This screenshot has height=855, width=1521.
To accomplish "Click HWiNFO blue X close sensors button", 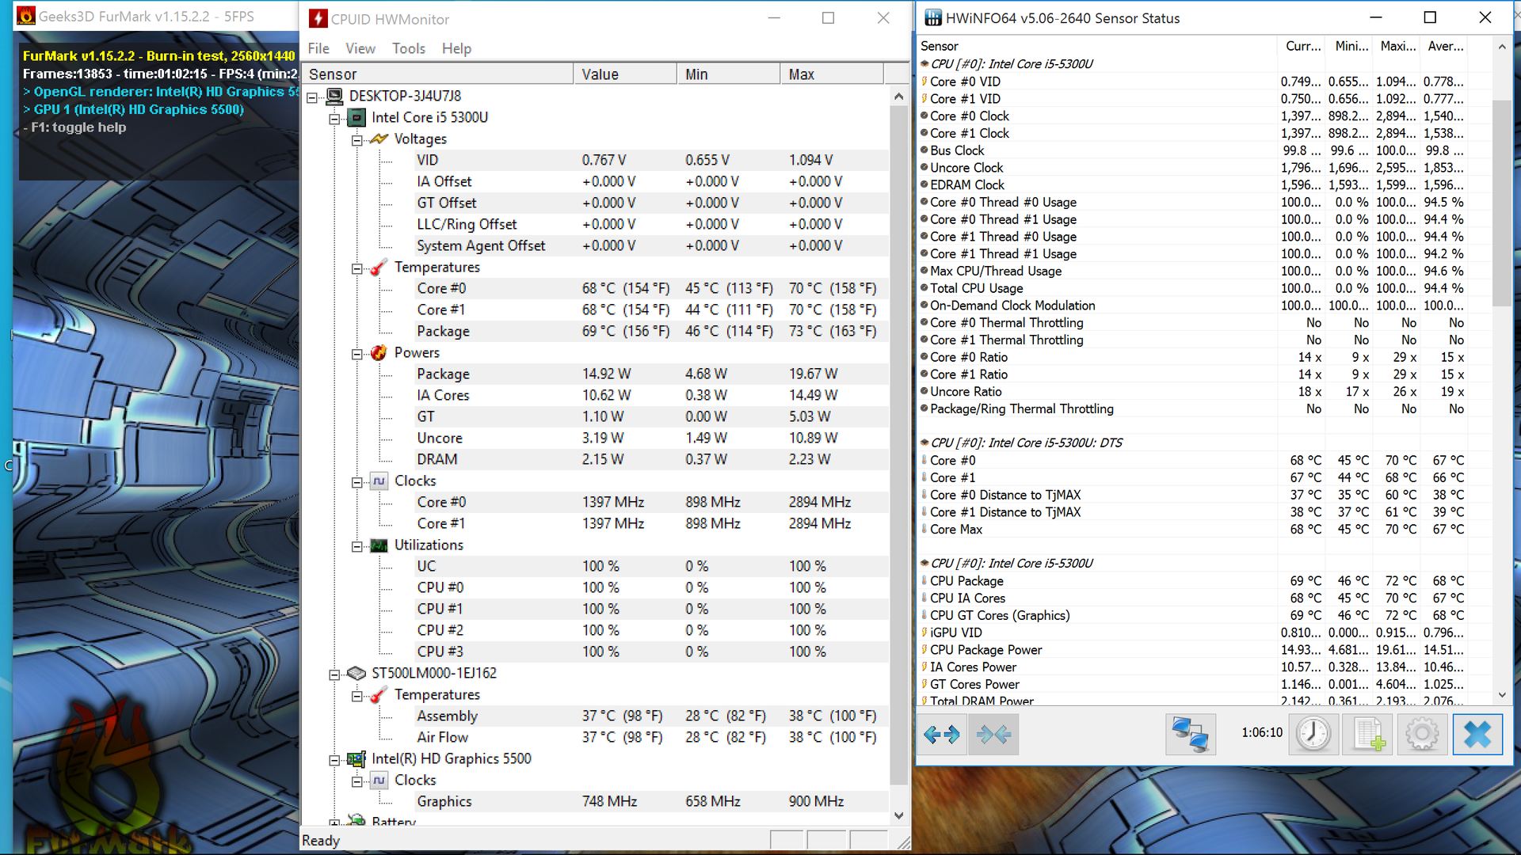I will [1477, 735].
